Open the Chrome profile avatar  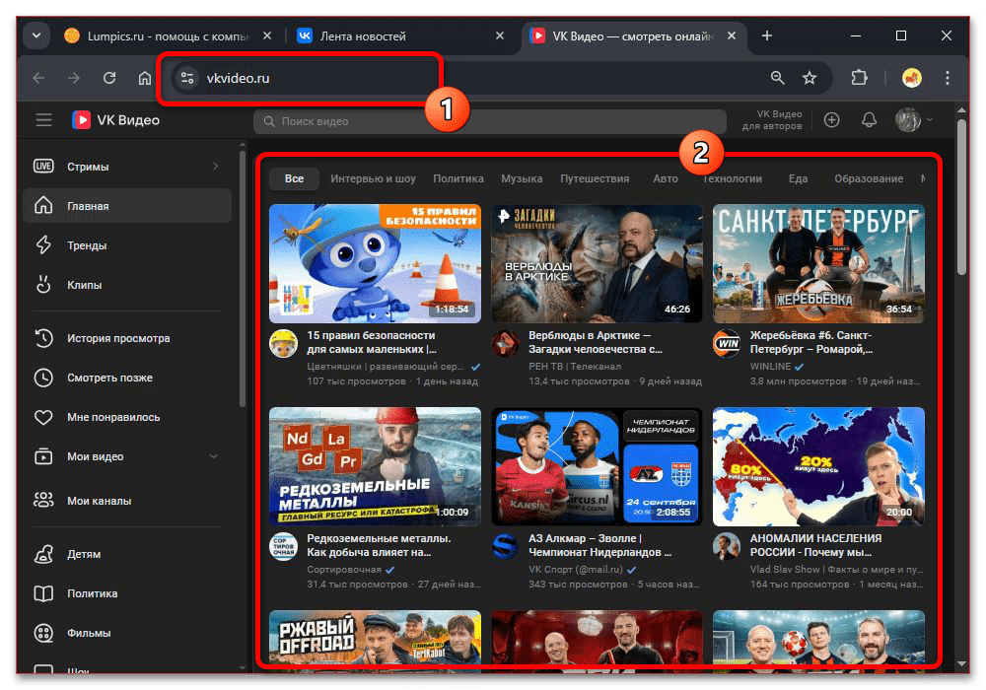(x=912, y=78)
